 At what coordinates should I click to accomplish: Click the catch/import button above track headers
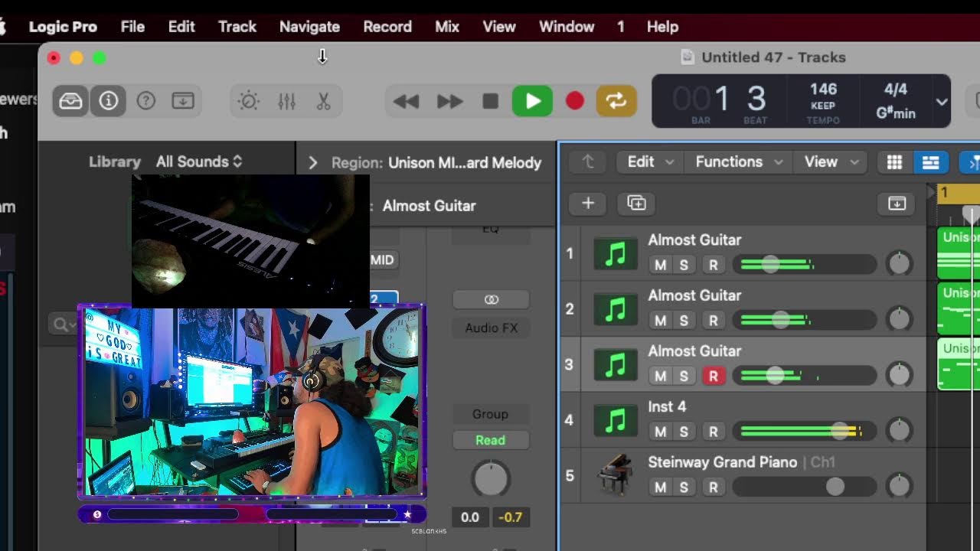[897, 203]
